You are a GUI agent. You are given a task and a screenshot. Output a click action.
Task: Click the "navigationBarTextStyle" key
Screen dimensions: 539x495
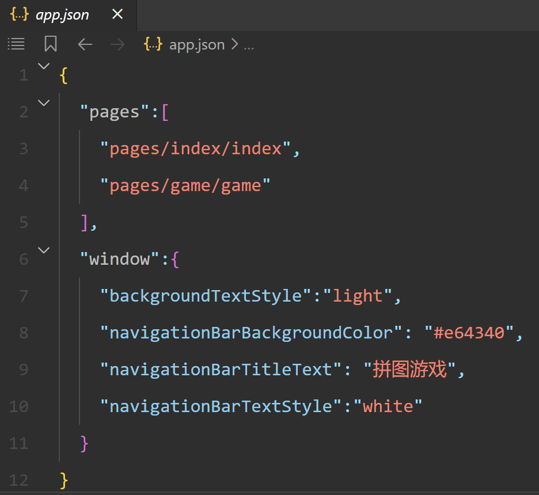pos(221,407)
